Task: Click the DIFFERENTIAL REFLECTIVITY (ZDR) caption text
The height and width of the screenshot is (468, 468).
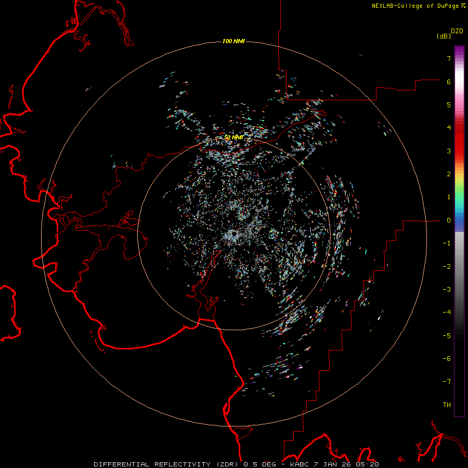Action: (x=167, y=464)
